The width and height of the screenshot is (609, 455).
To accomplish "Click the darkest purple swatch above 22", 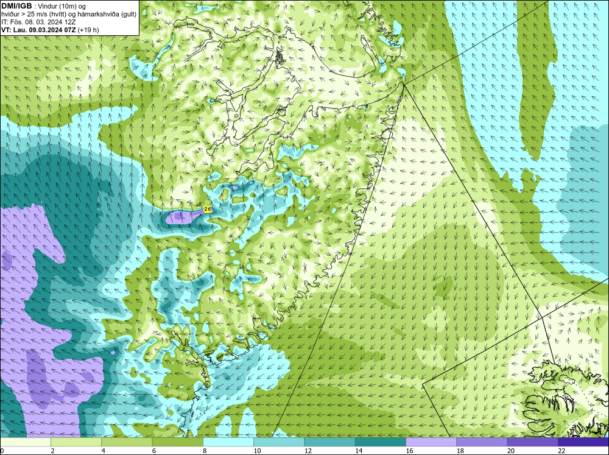I will 583,442.
